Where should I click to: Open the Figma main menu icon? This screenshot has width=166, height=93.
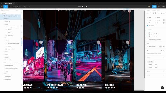[2, 7]
